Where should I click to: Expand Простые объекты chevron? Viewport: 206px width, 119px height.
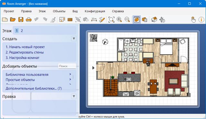click(x=70, y=79)
